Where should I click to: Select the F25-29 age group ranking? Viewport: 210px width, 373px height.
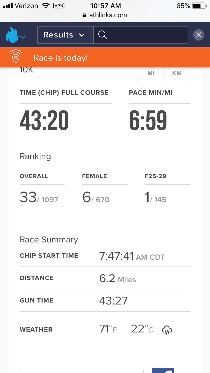pos(155,198)
